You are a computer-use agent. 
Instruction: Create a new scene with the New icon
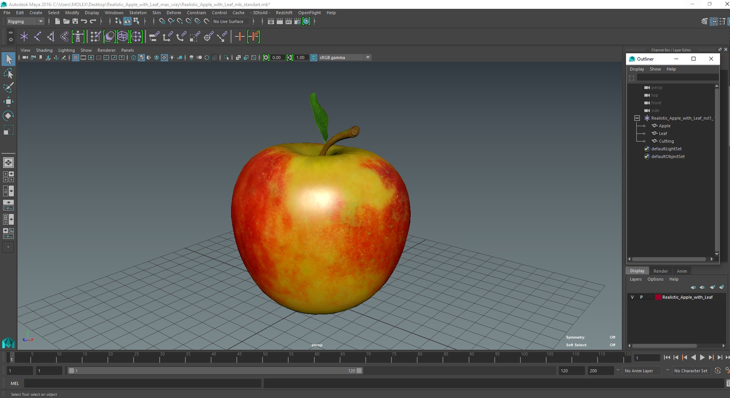coord(57,21)
